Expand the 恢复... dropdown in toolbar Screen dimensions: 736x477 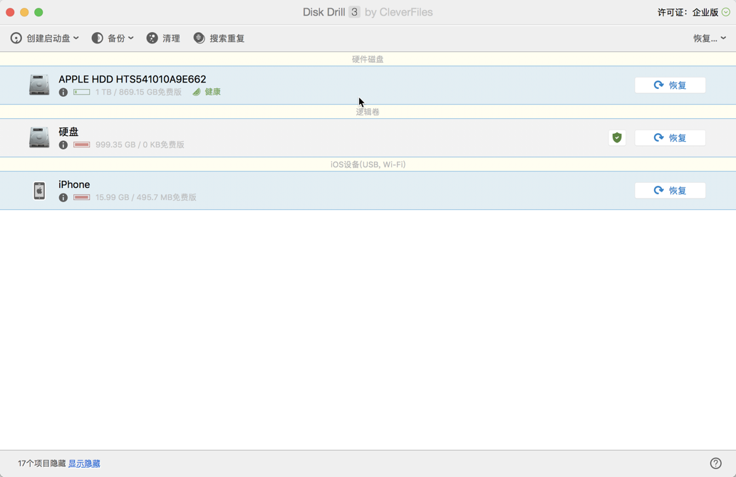coord(710,38)
